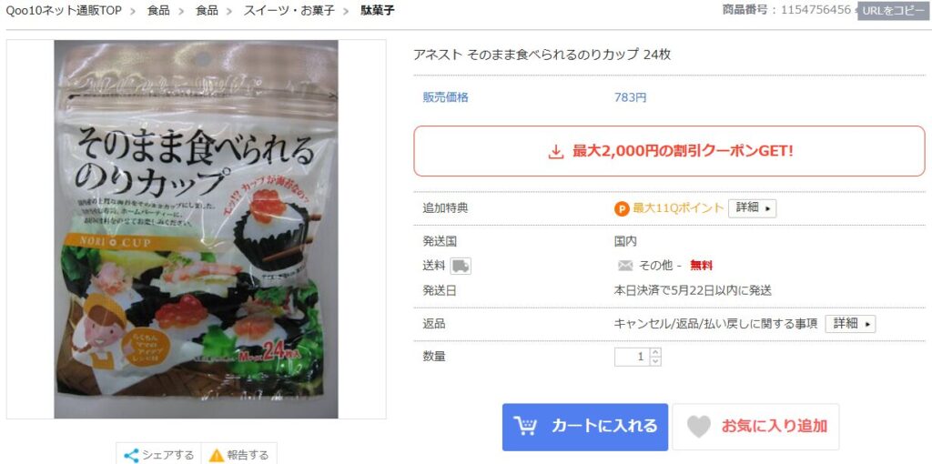Viewport: 932px width, 464px height.
Task: Click the warning triangle report icon
Action: click(x=217, y=456)
